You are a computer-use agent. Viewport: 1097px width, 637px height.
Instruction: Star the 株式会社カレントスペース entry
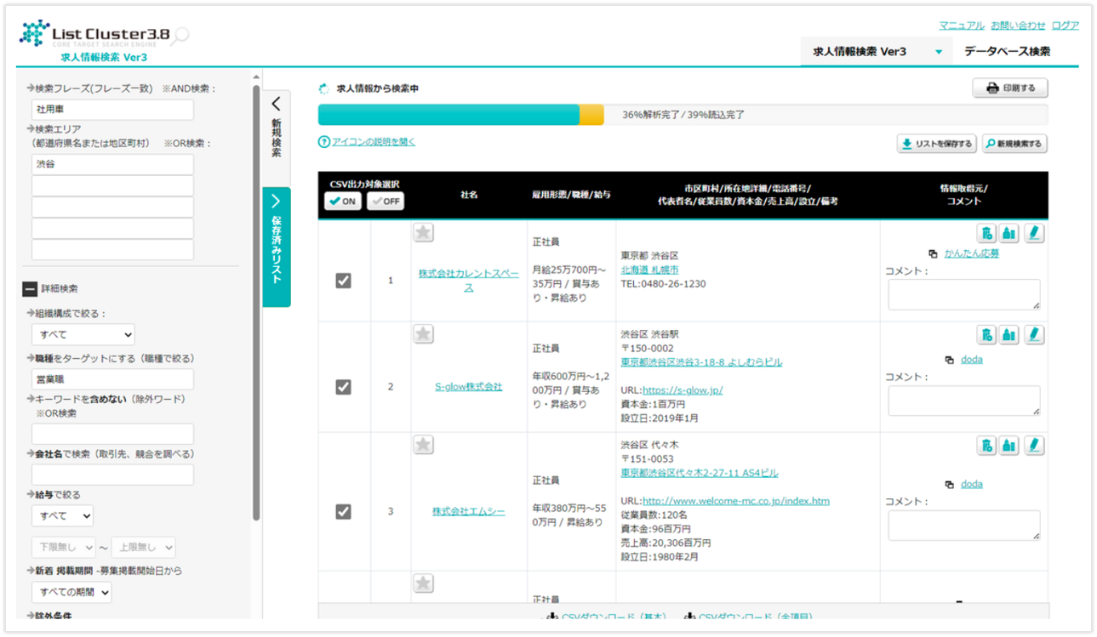click(423, 233)
